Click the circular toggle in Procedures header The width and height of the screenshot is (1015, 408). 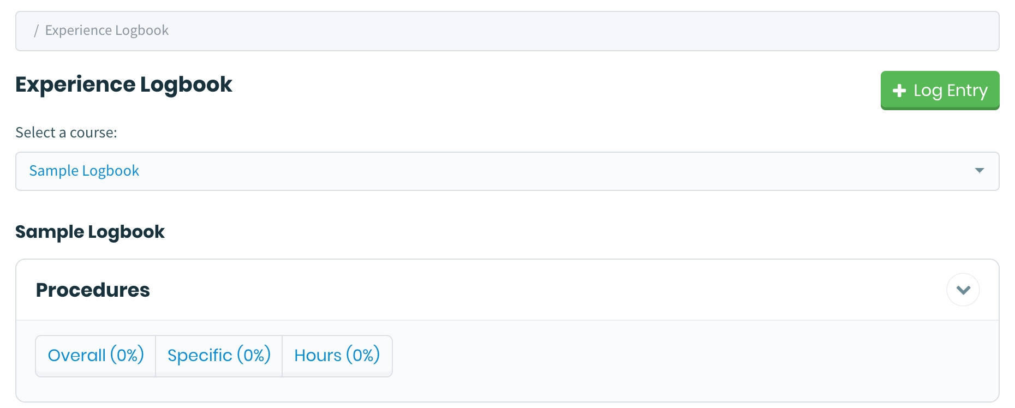(963, 290)
